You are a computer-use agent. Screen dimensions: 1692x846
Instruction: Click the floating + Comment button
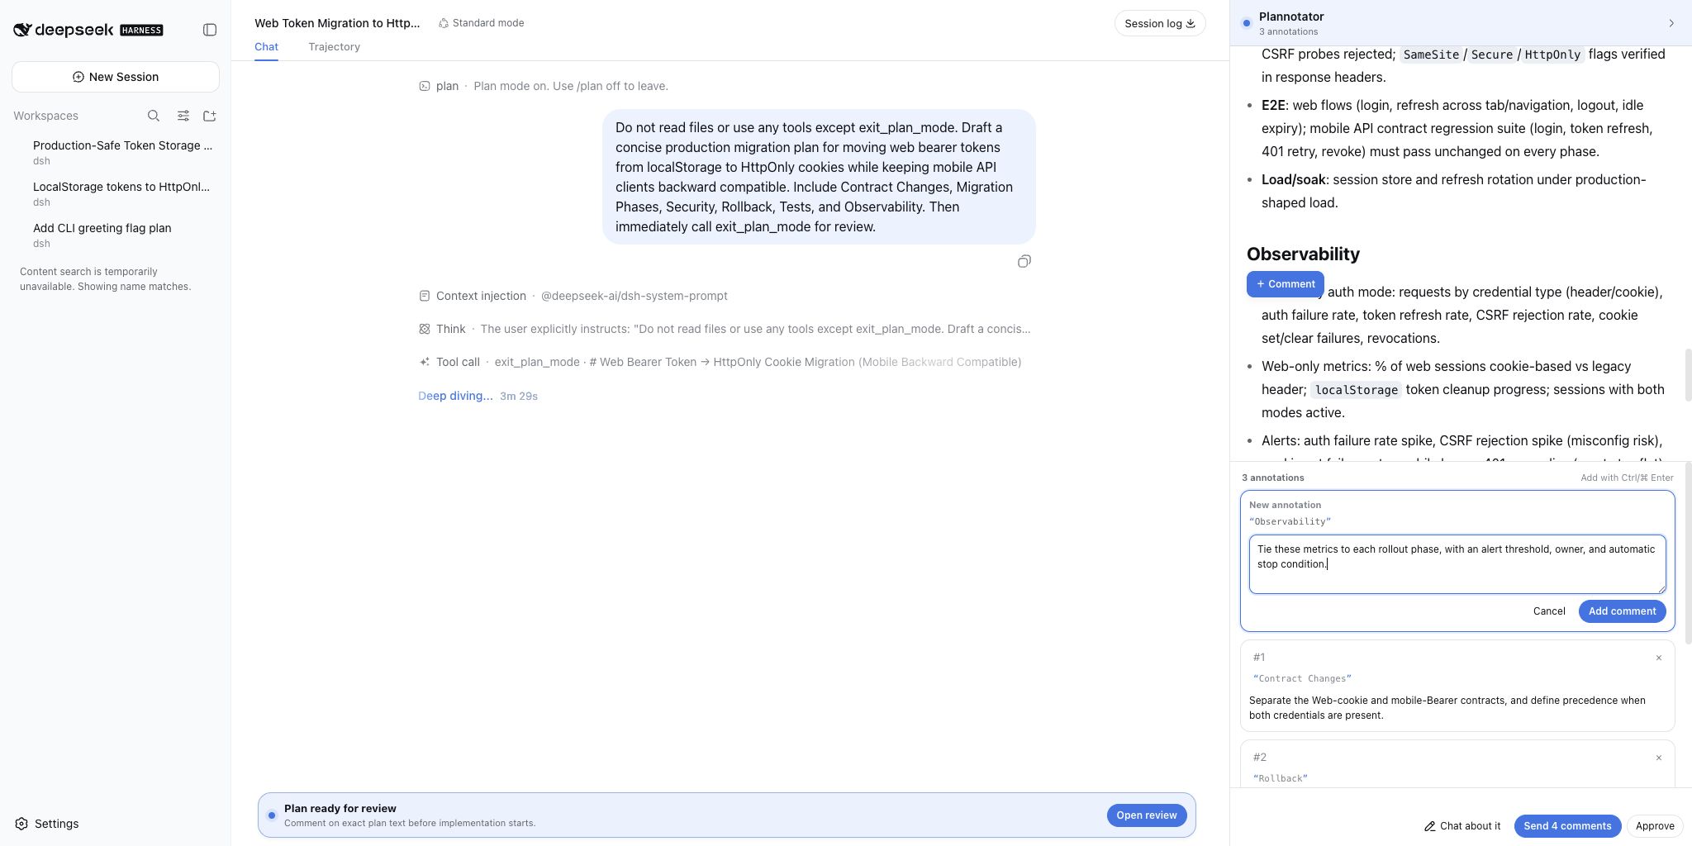(1286, 284)
